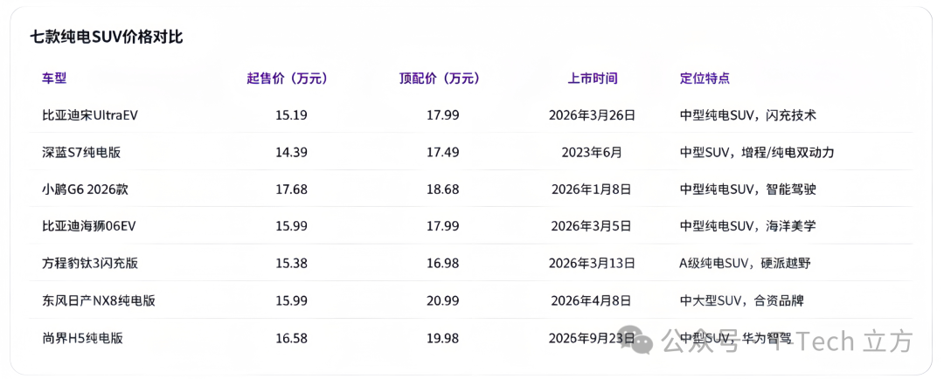The width and height of the screenshot is (944, 379).
Task: Click the 比亚迪海狮06EV model name
Action: point(88,226)
